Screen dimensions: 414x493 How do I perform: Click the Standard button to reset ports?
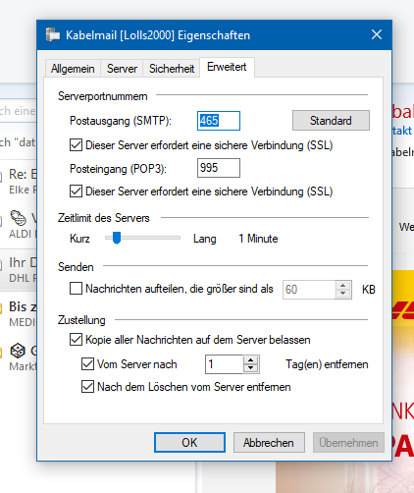pyautogui.click(x=331, y=121)
